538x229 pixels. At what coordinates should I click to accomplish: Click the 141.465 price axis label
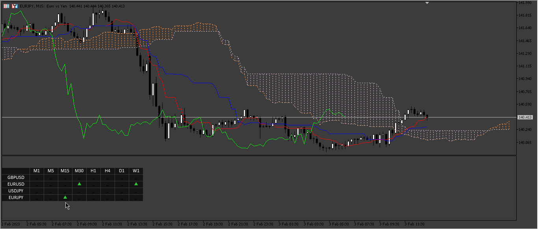pos(525,41)
